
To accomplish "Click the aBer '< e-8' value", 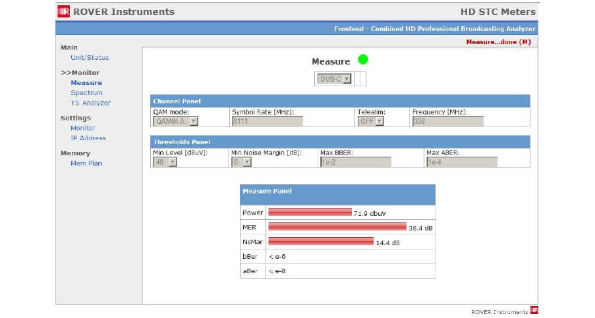I will pos(277,271).
